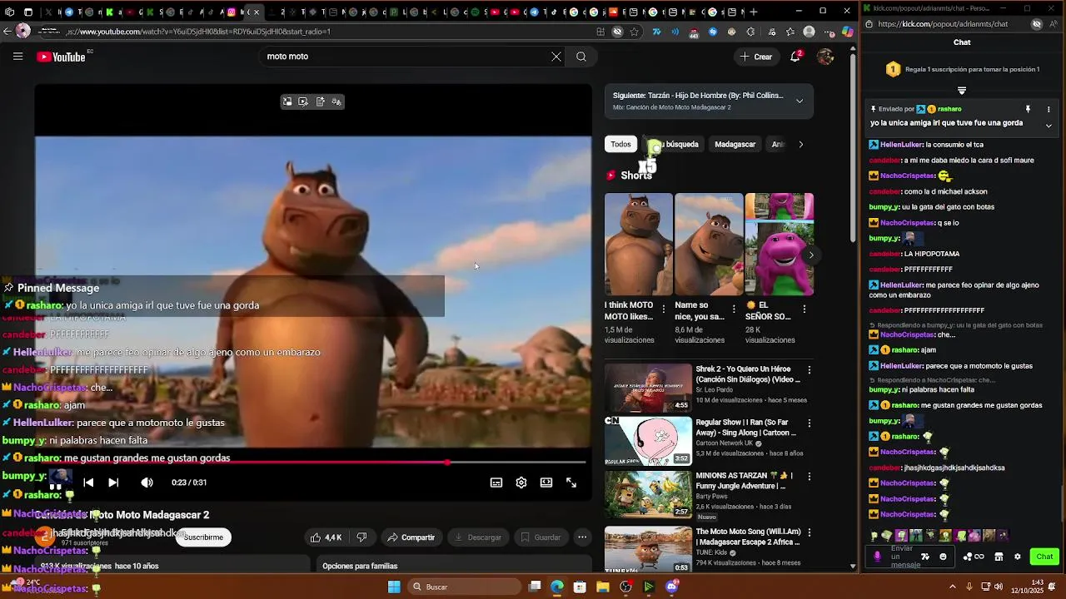Open the YouTube account avatar menu
The height and width of the screenshot is (599, 1066).
click(825, 57)
